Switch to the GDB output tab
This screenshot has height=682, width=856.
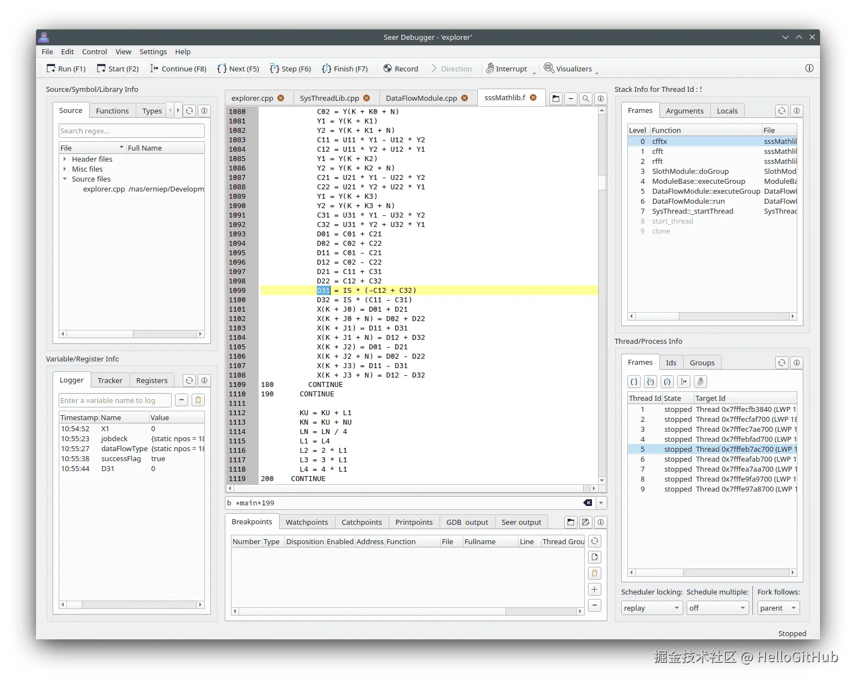[x=467, y=522]
